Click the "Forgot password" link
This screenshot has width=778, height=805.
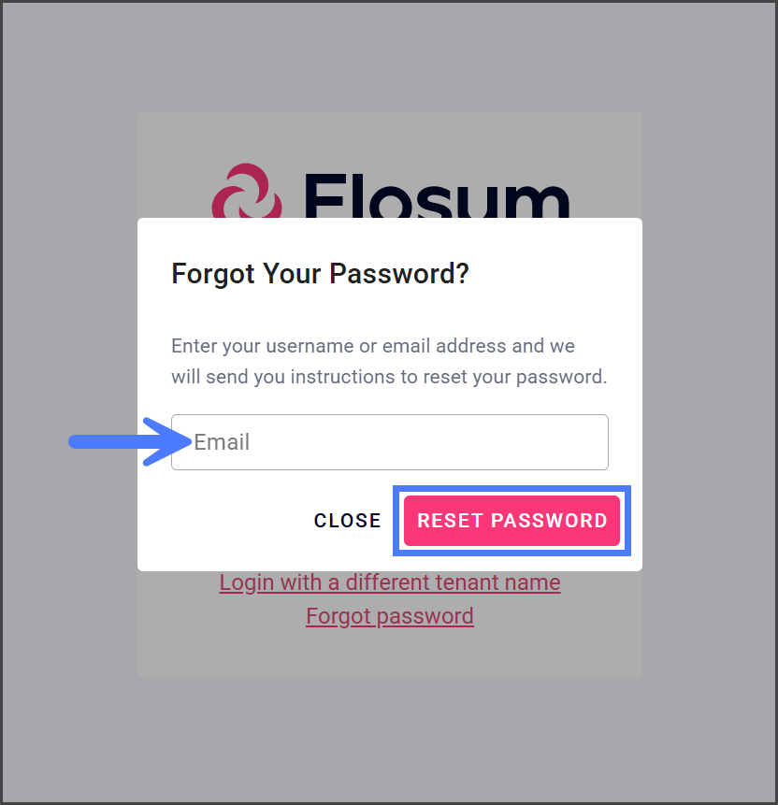pos(390,616)
